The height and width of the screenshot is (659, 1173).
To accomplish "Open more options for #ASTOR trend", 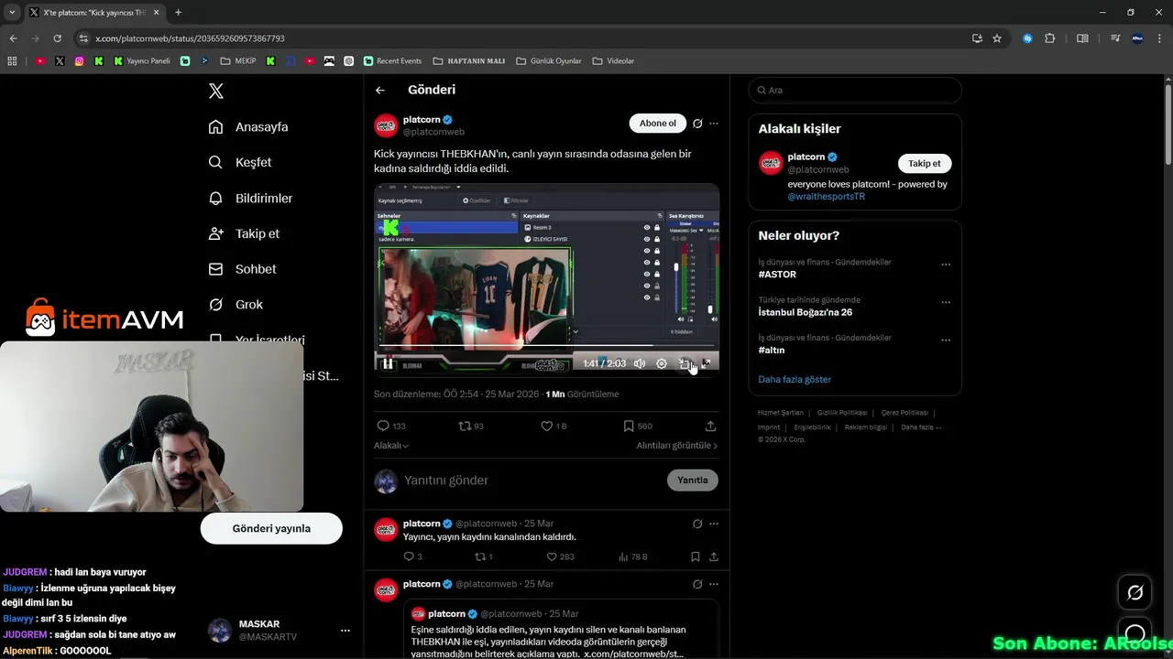I will (946, 265).
